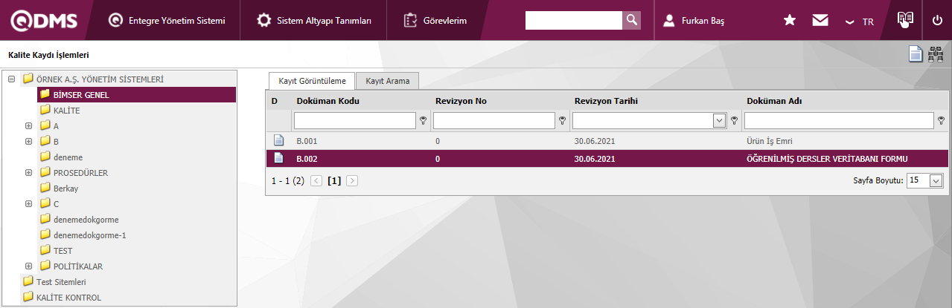The image size is (952, 308).
Task: Expand the B folder node
Action: 28,141
